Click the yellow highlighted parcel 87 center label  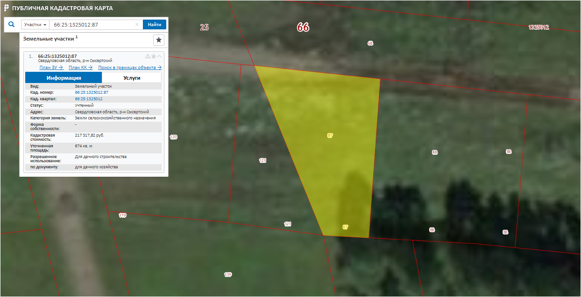tap(330, 135)
